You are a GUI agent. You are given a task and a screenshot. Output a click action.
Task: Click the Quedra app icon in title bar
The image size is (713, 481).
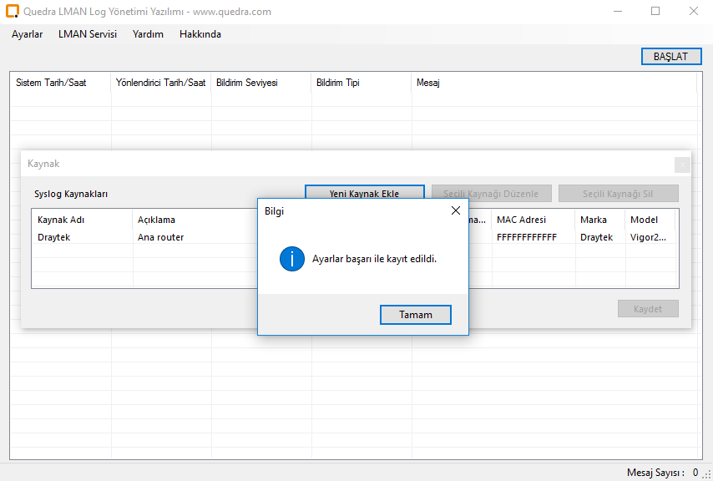pos(13,12)
